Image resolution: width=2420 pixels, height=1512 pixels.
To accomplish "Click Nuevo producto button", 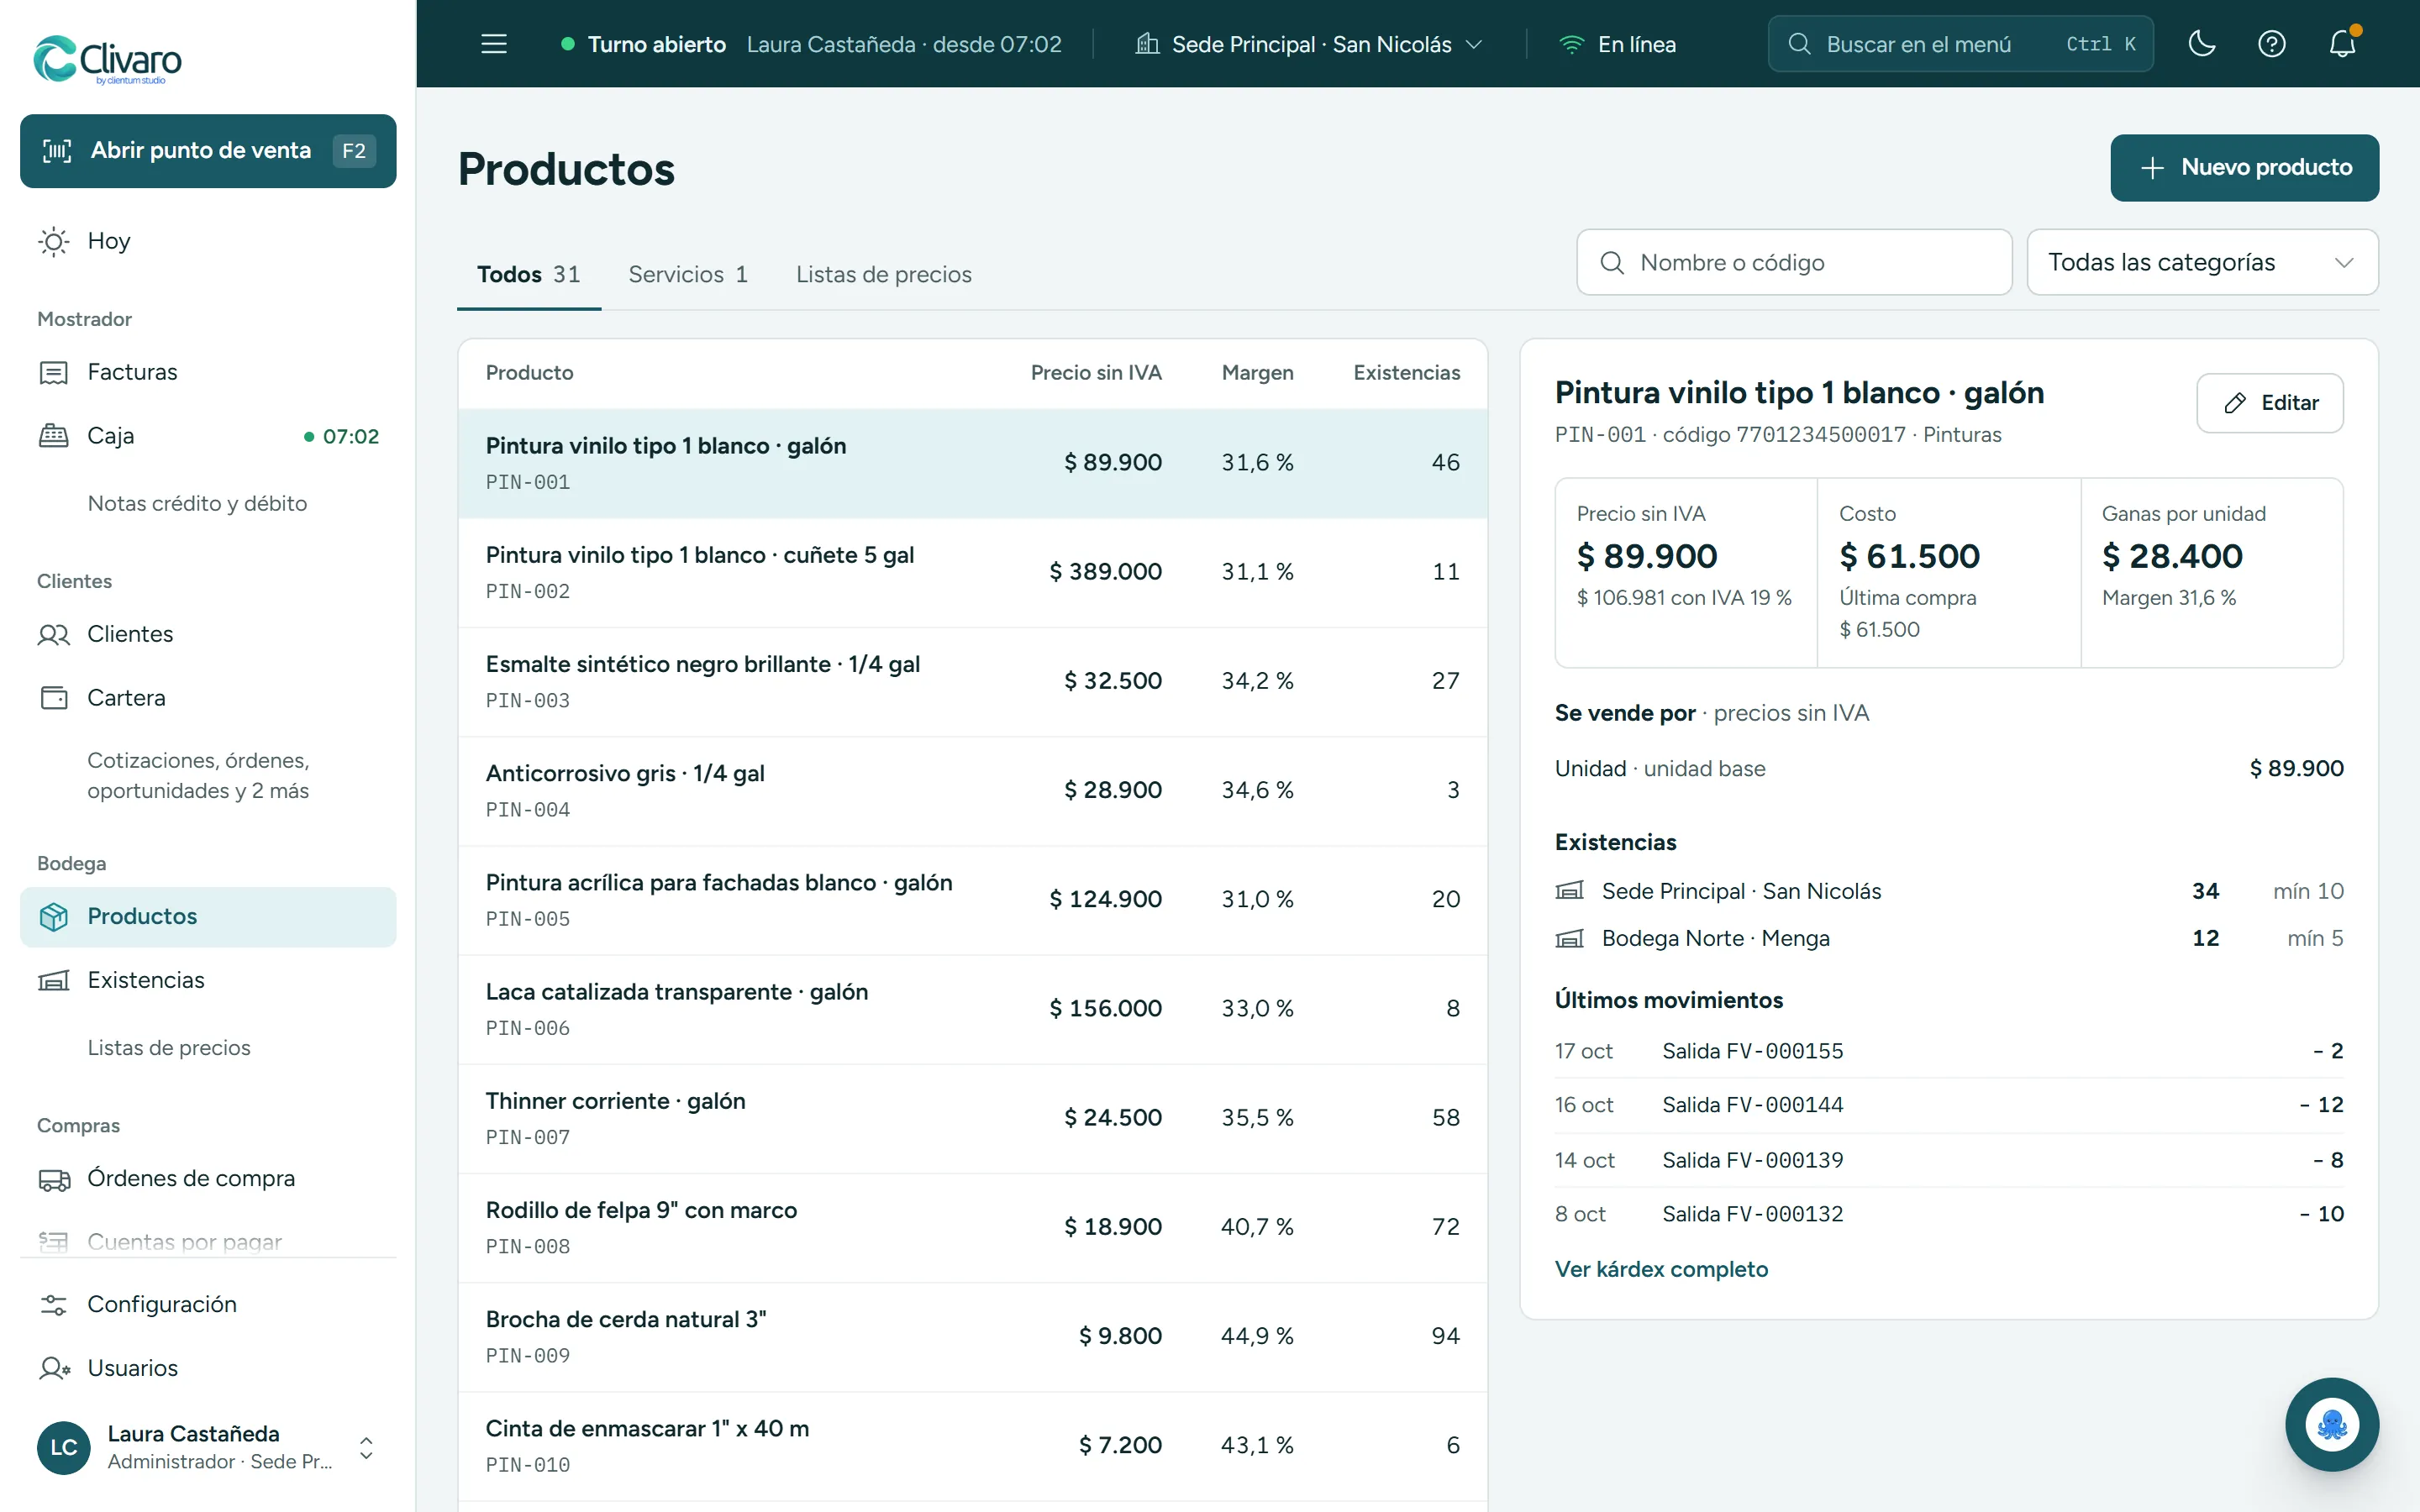I will point(2244,167).
